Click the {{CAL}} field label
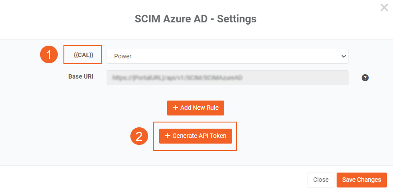Screen dimensions: 393x191 (83, 55)
